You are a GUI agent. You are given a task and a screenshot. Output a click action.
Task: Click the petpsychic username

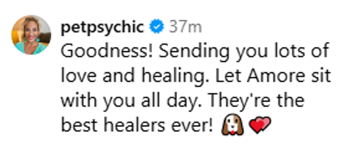(103, 28)
